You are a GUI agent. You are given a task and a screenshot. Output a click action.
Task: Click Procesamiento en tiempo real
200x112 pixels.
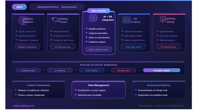[153, 90]
